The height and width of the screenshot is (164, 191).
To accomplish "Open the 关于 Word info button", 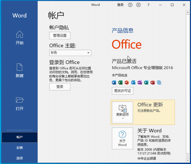I will tap(123, 138).
